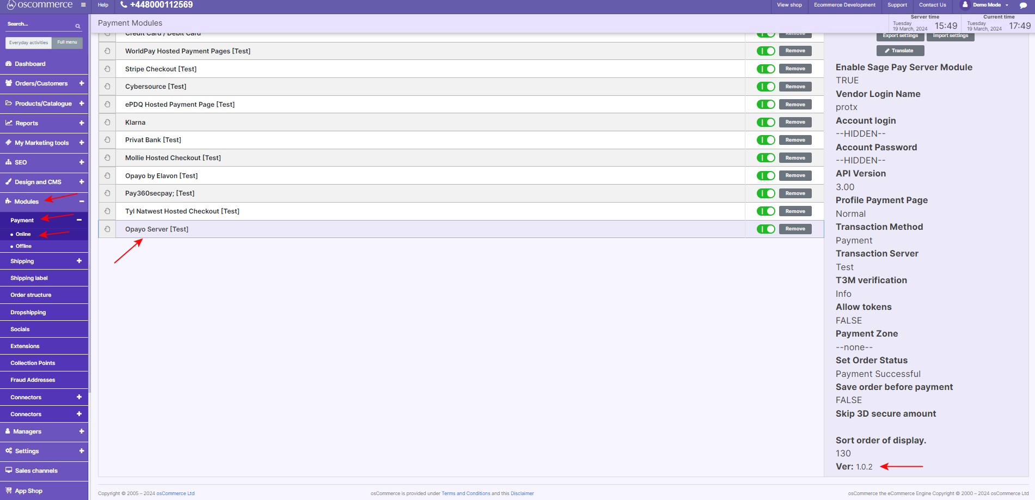Select the Opayo Server [Test] row

pyautogui.click(x=461, y=229)
